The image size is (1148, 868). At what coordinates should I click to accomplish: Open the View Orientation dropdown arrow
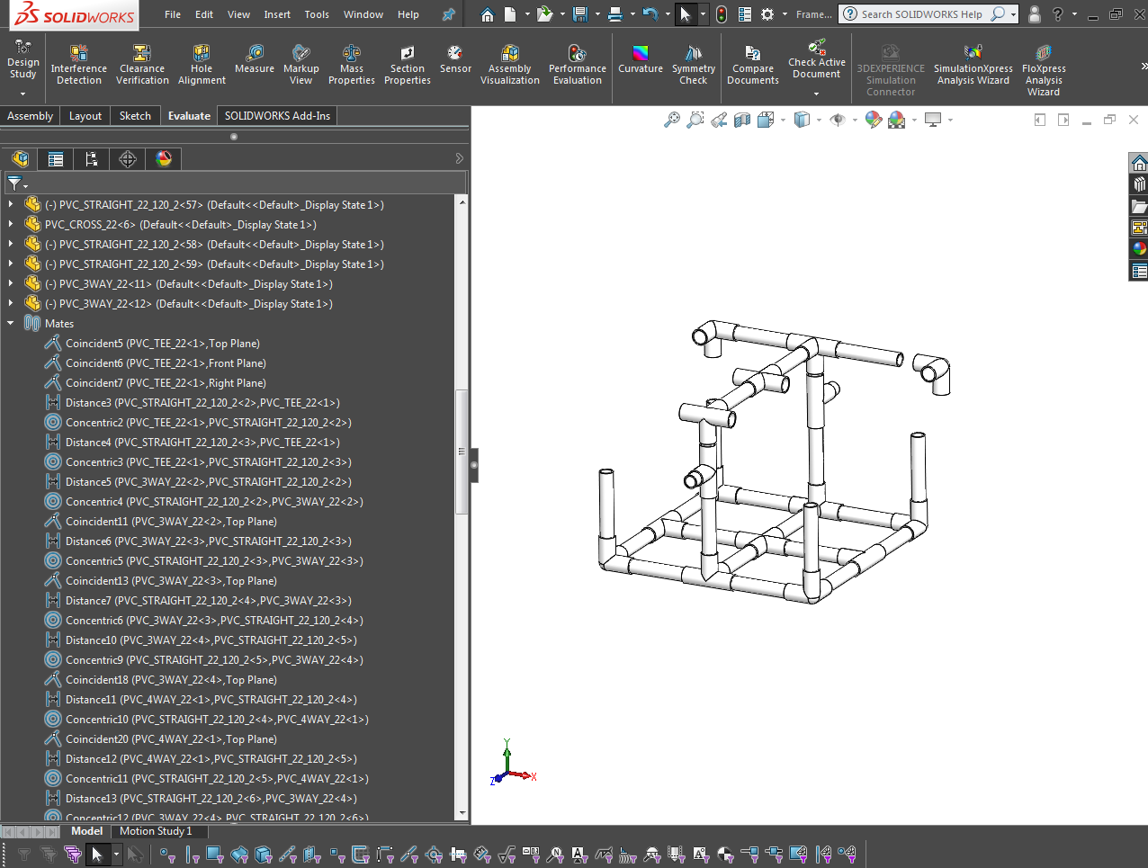pos(783,120)
